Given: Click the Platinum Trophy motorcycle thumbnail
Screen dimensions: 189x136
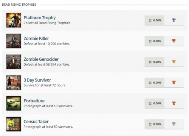Looking at the screenshot, I should (14, 20).
